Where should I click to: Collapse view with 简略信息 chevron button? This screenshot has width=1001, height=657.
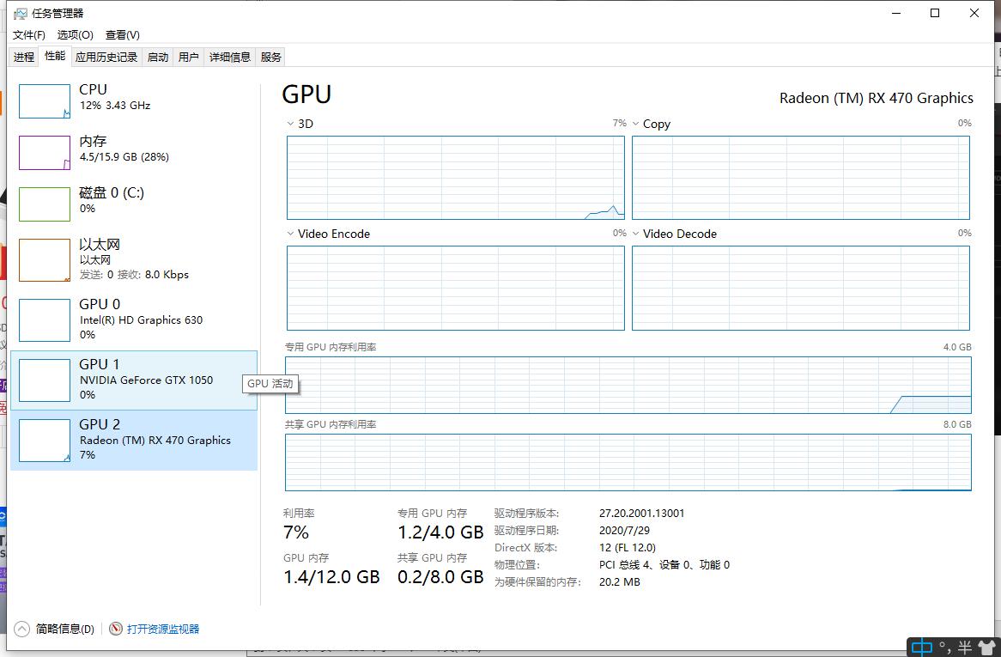22,629
